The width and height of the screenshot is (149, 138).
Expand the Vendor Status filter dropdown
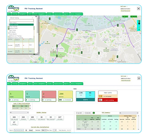19,113
